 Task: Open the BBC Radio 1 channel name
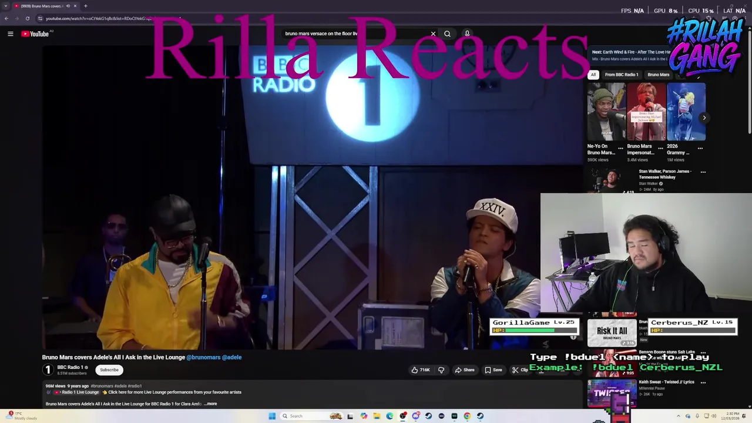pyautogui.click(x=70, y=368)
